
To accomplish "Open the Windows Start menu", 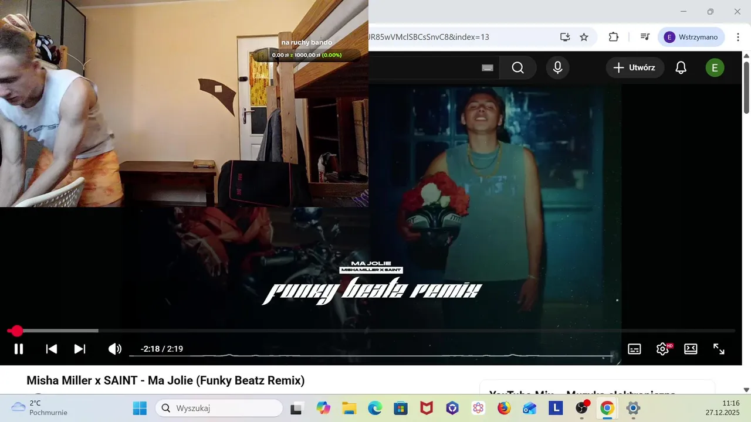I will tap(140, 408).
